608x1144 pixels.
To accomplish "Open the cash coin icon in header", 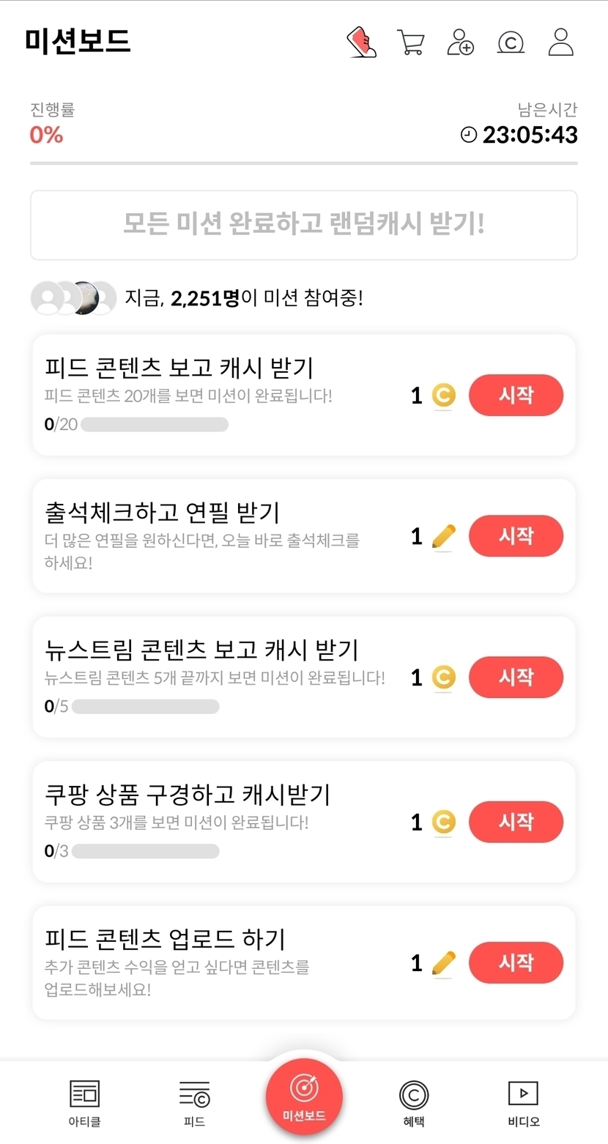I will click(x=511, y=42).
